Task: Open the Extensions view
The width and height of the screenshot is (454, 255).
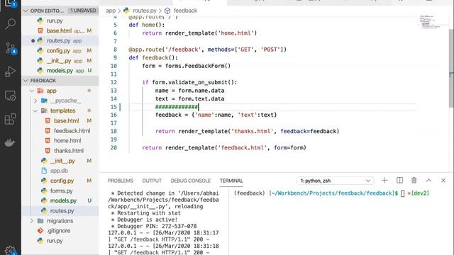Action: click(x=11, y=119)
